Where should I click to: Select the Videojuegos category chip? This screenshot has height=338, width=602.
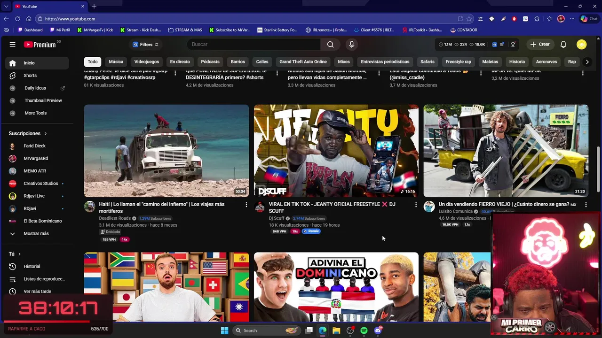147,61
